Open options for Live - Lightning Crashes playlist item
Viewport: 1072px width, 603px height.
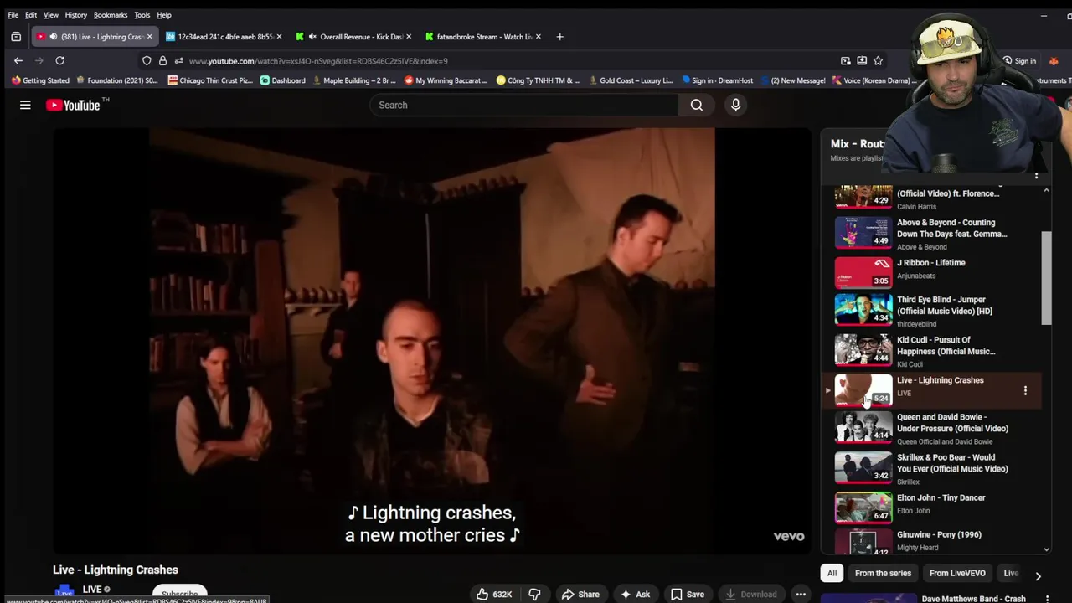click(1025, 390)
